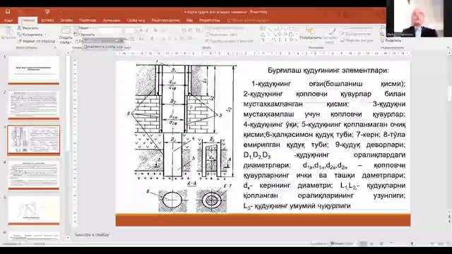The image size is (452, 254).
Task: Open the Select (Выделить) dropdown
Action: pos(393,41)
